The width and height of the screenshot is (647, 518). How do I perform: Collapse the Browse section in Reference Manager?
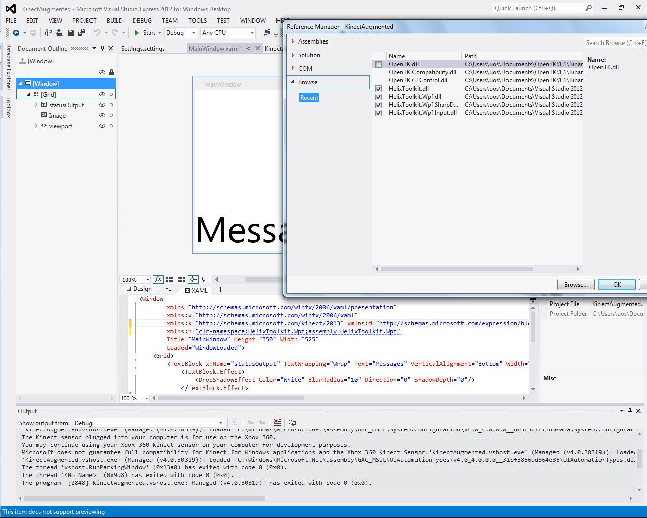[x=293, y=82]
